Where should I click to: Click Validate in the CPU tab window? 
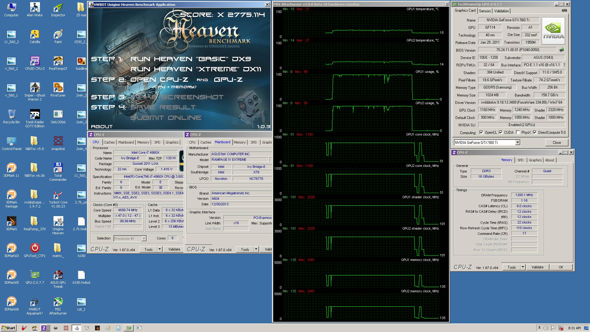click(x=174, y=249)
